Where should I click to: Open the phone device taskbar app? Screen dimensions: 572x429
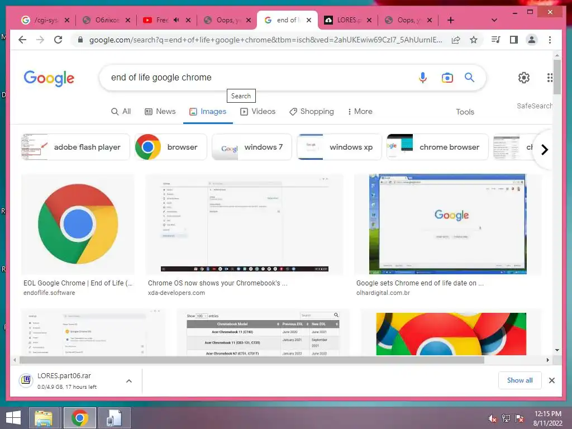[114, 418]
